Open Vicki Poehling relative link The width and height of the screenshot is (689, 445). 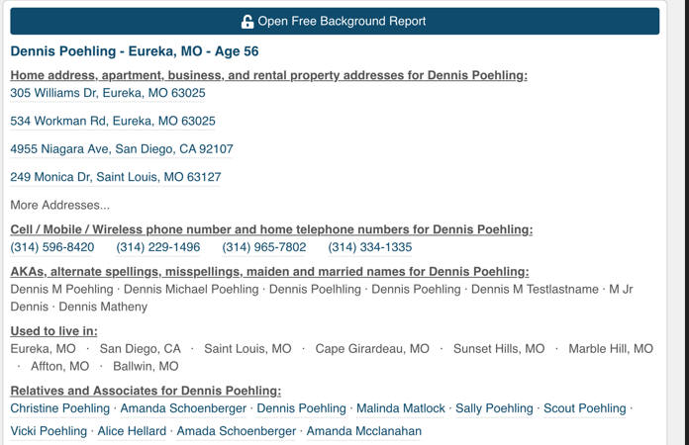pyautogui.click(x=49, y=431)
